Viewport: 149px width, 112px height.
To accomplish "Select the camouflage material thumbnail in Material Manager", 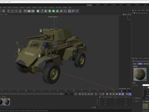I will click(x=7, y=102).
